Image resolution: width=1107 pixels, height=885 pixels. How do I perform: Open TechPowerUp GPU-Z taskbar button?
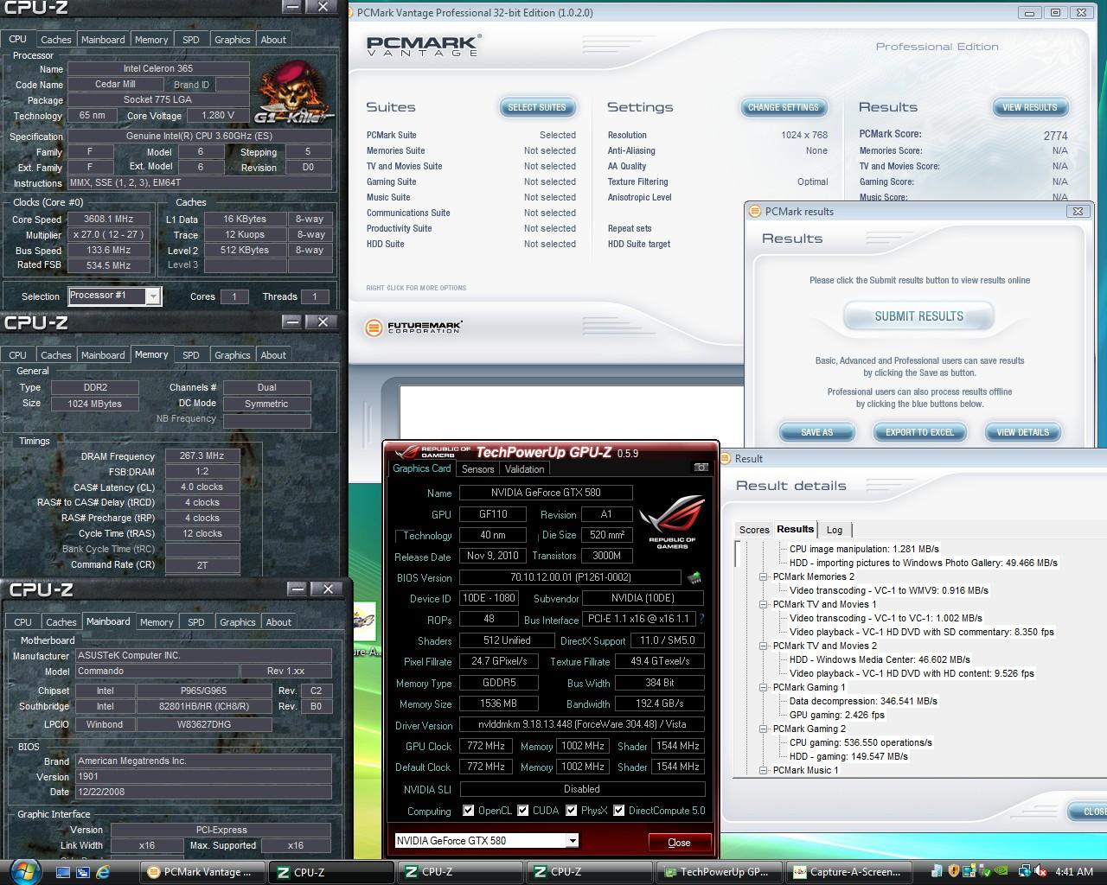(x=720, y=872)
